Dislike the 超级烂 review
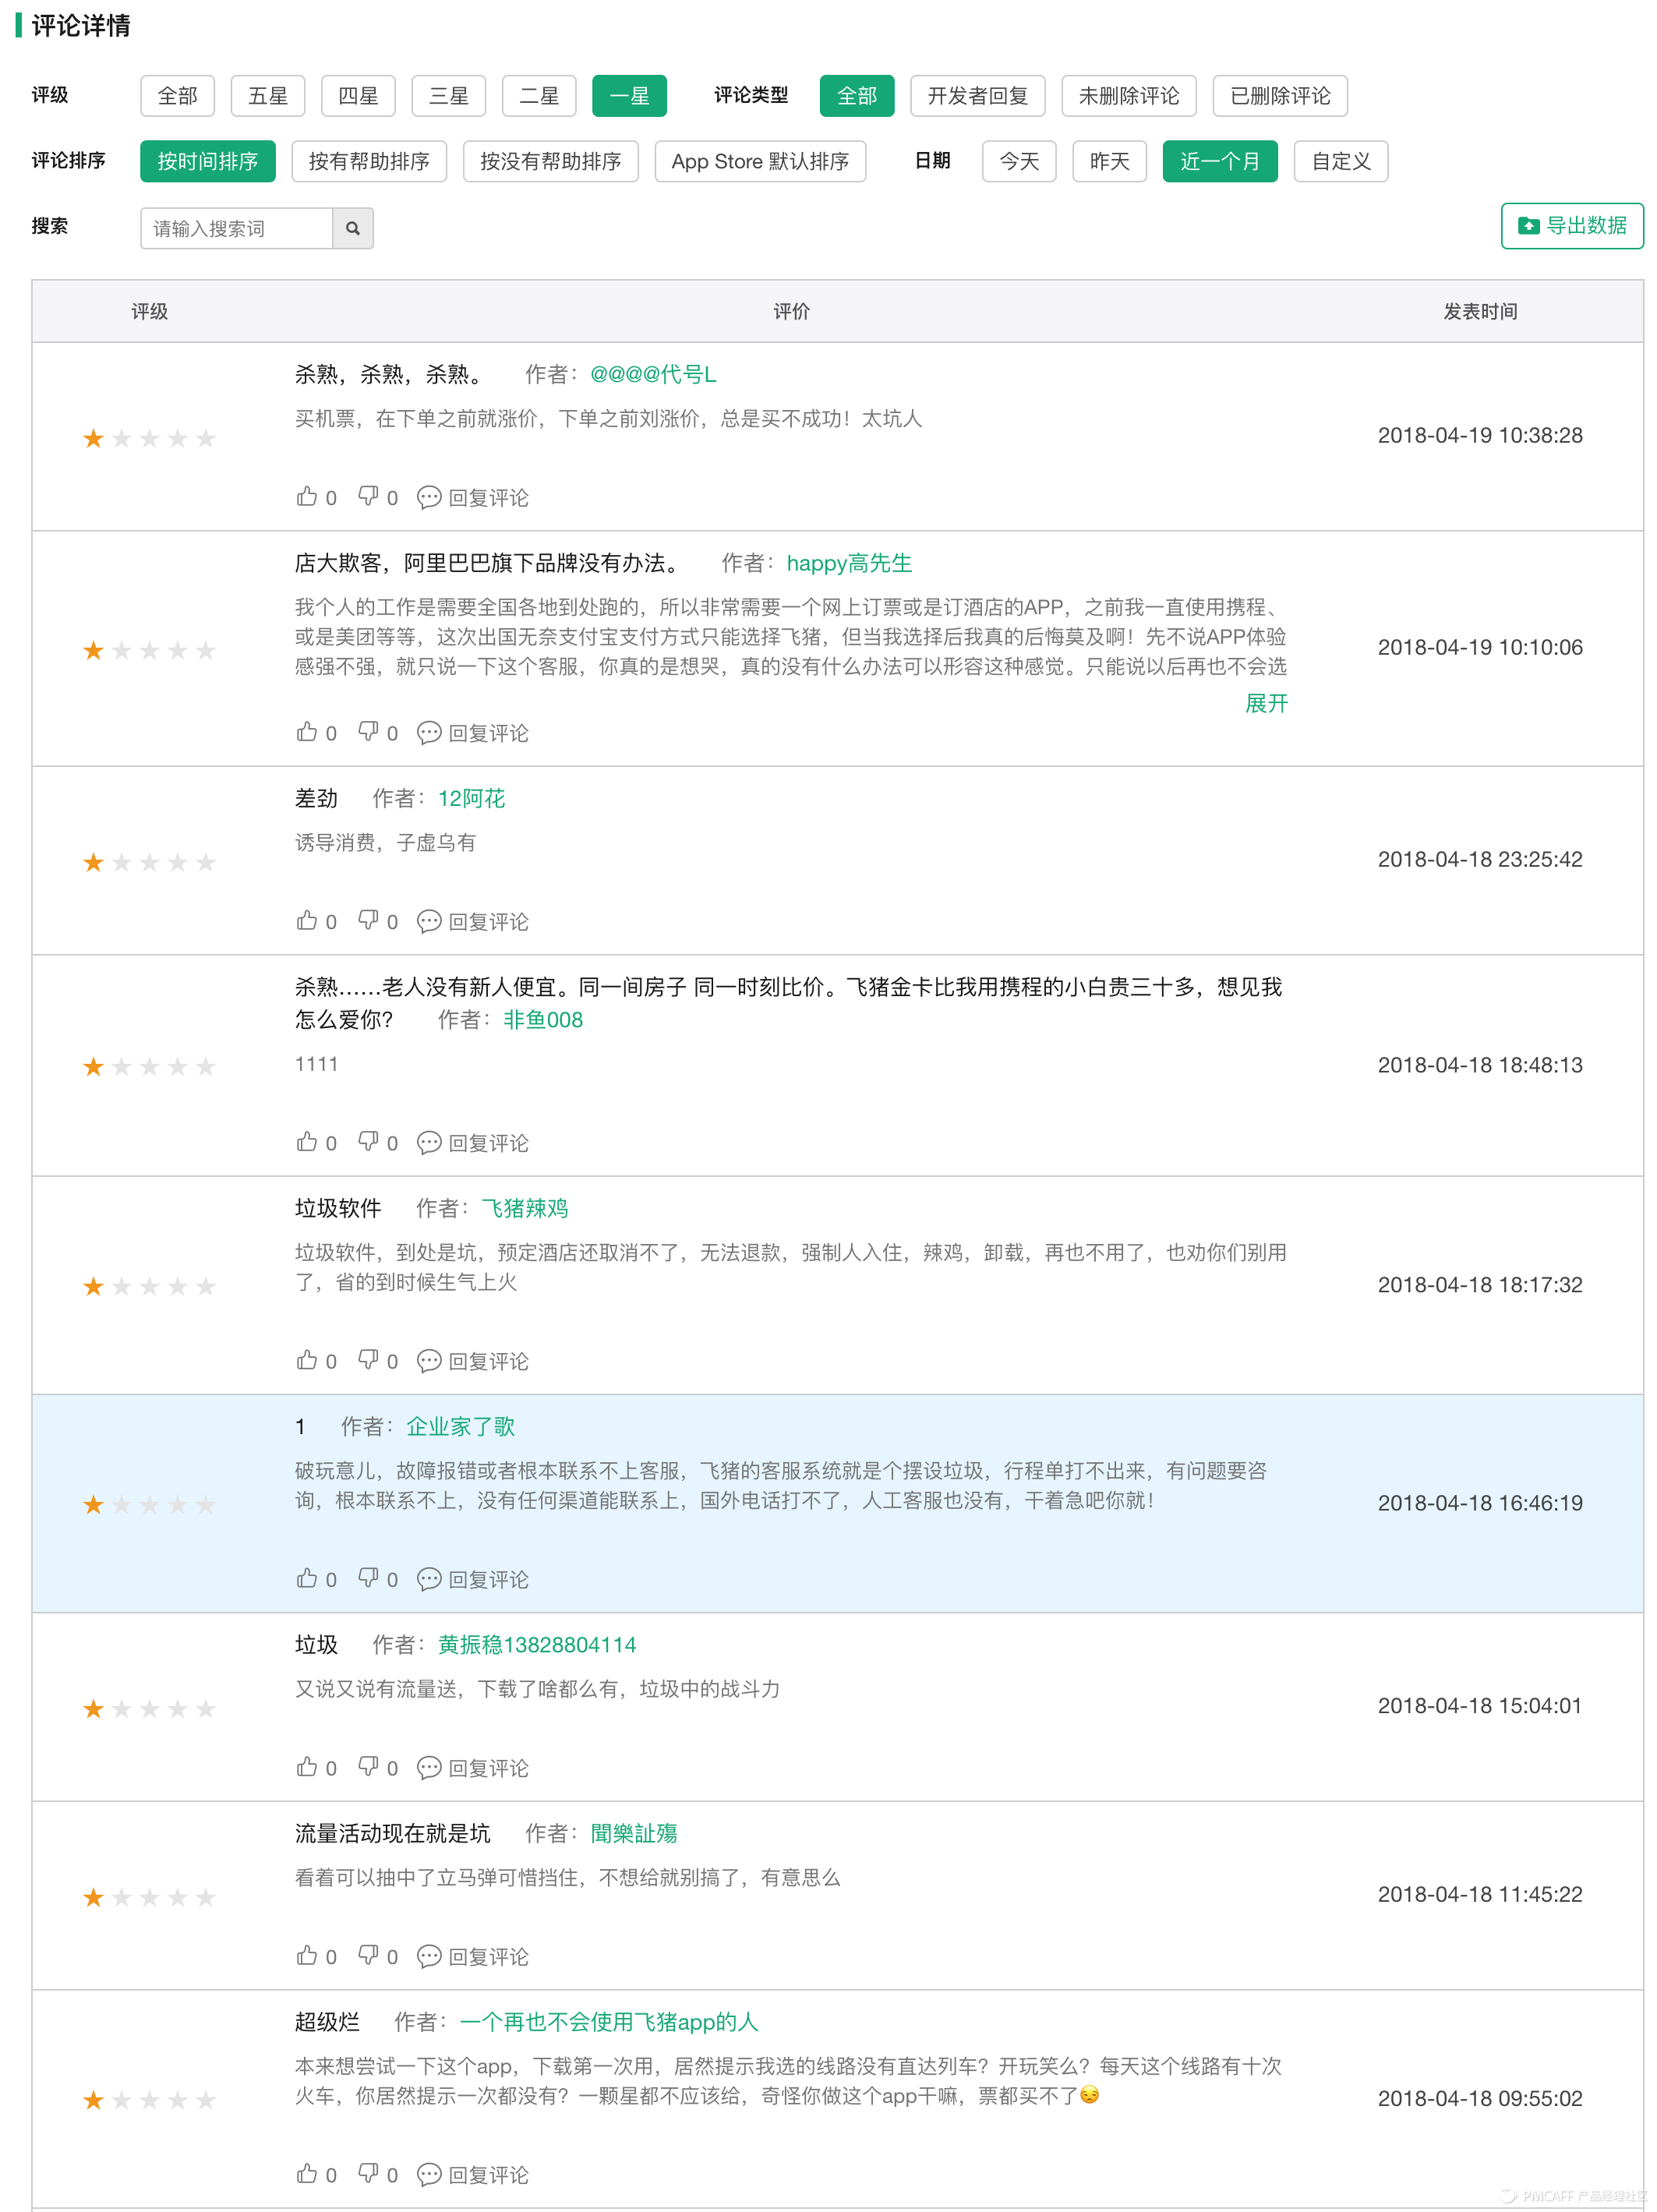Screen dimensions: 1657x2212 click(368, 2174)
